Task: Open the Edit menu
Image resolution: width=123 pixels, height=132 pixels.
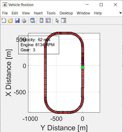Action: 15,13
